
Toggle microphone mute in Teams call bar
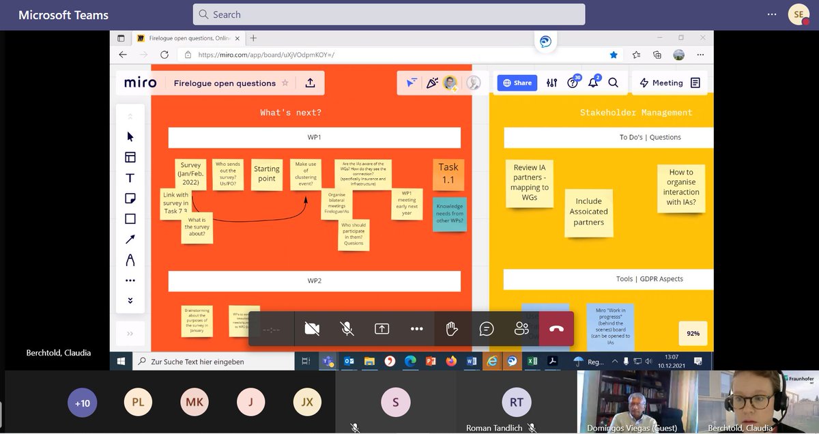coord(347,329)
